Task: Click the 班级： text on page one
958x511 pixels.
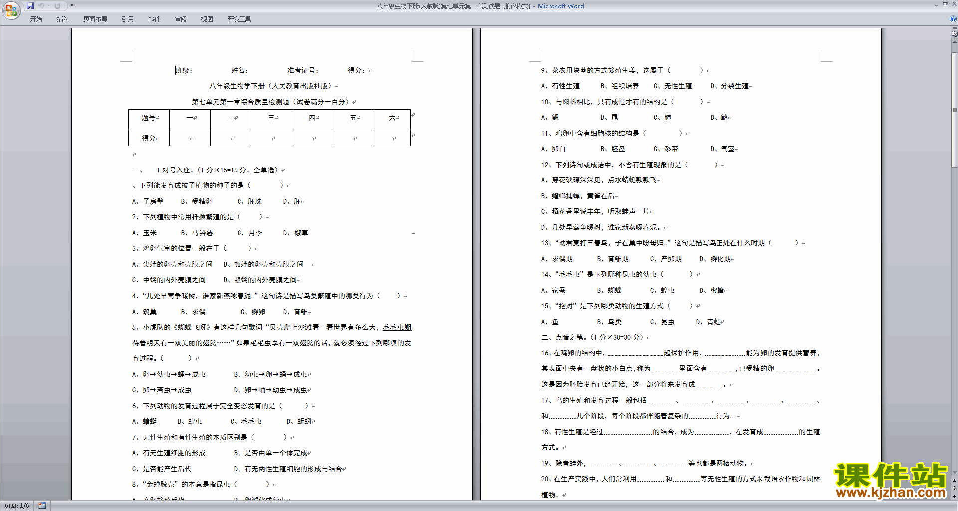Action: [x=184, y=71]
